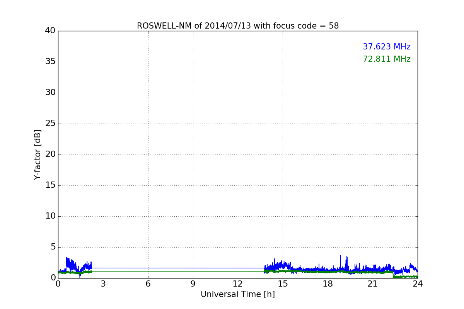The image size is (464, 309).
Task: Click x-axis tick label 6
Action: pos(148,284)
